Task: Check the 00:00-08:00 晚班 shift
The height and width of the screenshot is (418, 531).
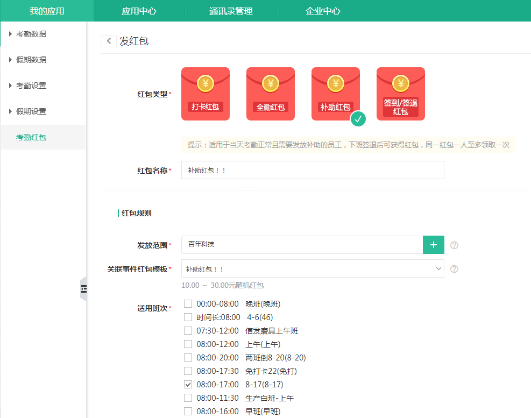Action: [188, 303]
